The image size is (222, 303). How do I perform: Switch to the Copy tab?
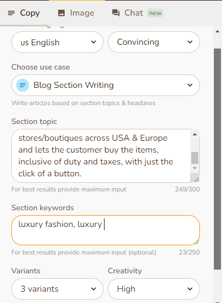pos(24,13)
